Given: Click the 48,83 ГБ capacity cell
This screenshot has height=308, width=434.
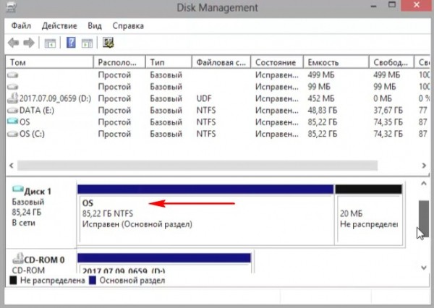Looking at the screenshot, I should click(323, 111).
